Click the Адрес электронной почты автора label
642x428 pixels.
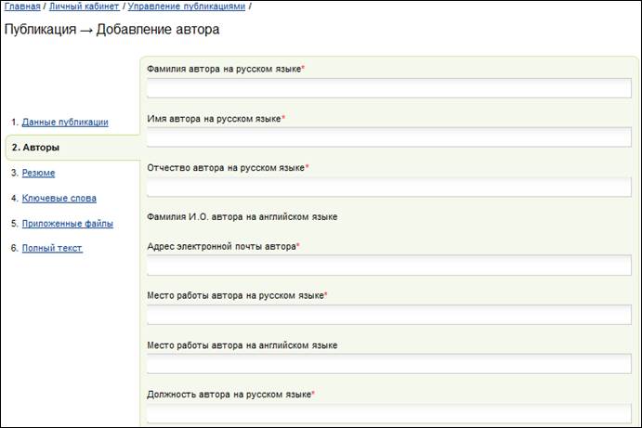(223, 246)
